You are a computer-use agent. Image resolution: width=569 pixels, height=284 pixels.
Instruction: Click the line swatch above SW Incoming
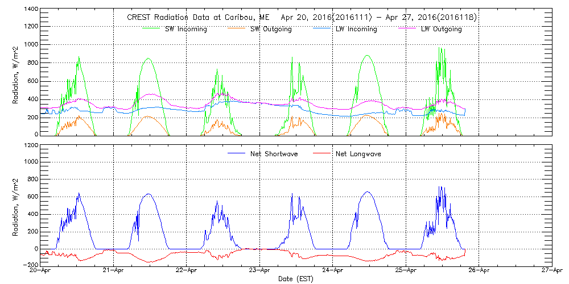click(156, 27)
